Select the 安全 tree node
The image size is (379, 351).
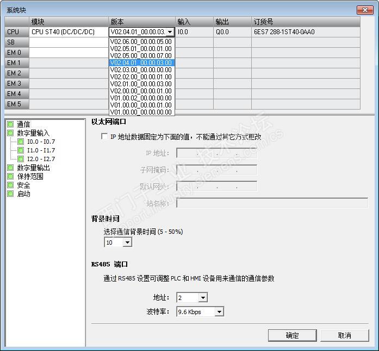click(x=23, y=185)
